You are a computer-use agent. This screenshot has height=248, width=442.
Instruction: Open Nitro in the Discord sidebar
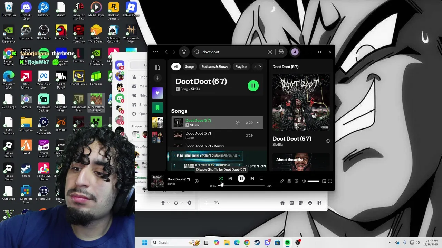[140, 95]
